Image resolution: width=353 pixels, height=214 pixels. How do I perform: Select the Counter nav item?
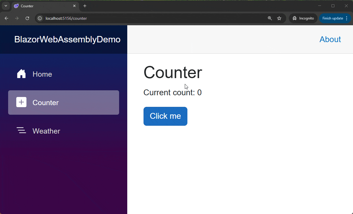click(x=64, y=102)
